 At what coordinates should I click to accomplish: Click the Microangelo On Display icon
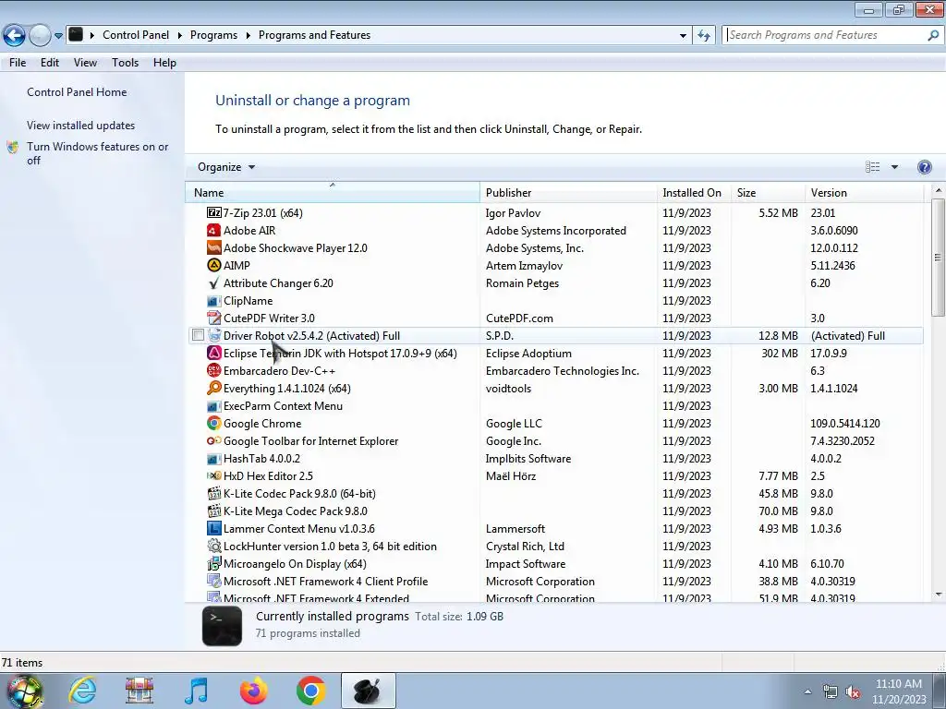pos(213,563)
